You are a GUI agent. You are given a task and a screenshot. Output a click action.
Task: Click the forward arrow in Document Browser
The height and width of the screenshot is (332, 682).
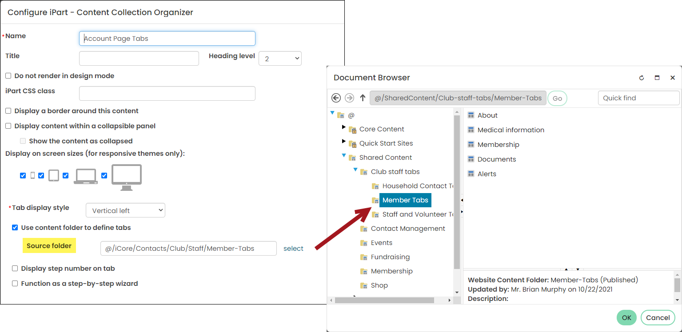tap(350, 98)
